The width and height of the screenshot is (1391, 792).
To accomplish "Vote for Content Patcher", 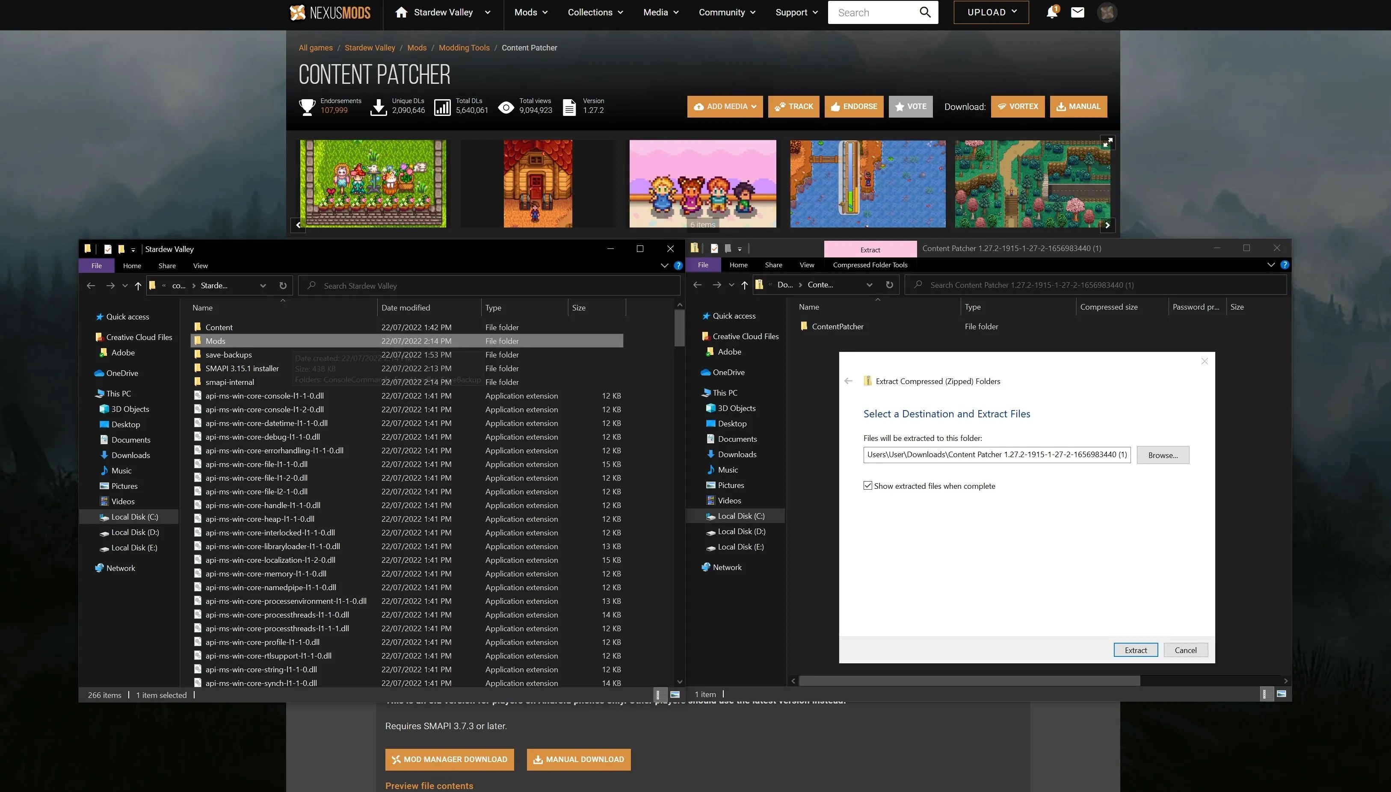I will coord(911,106).
